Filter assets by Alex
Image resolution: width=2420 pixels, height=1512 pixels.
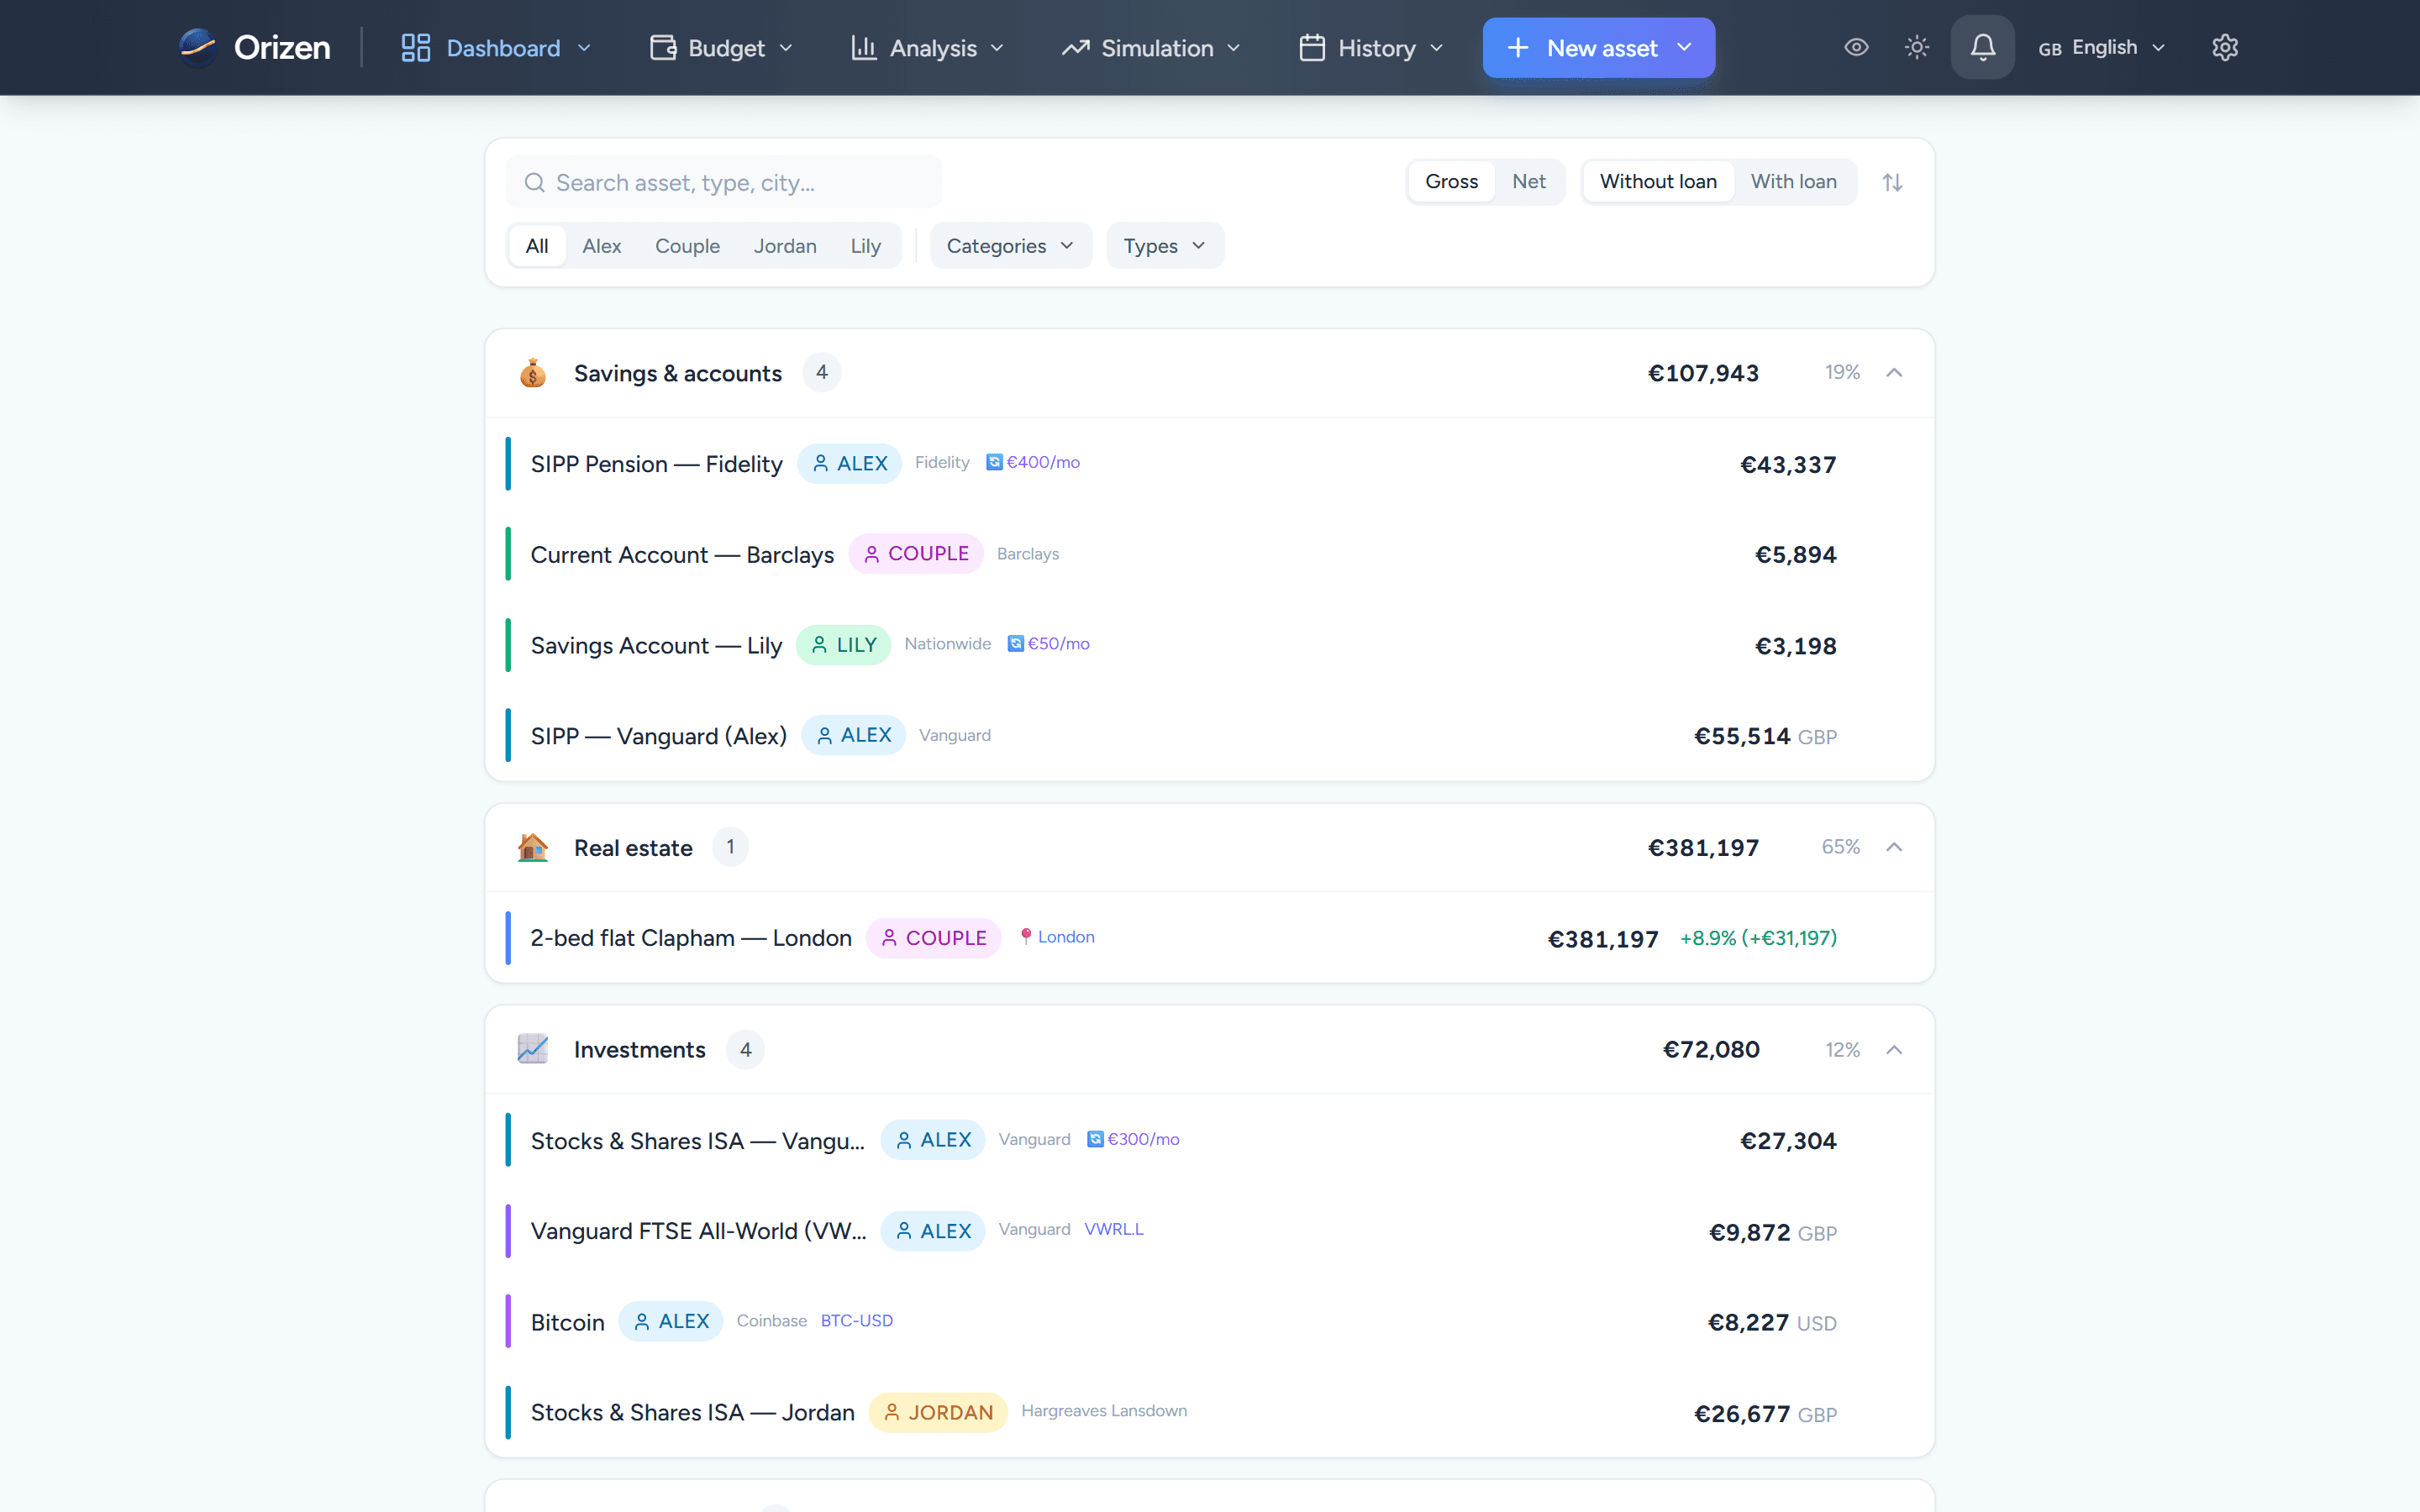pyautogui.click(x=601, y=245)
